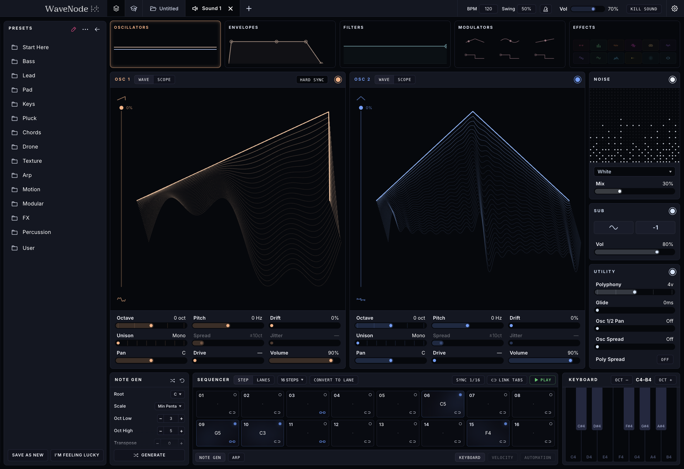The height and width of the screenshot is (469, 684).
Task: Expand the Pluck preset folder
Action: [55, 118]
